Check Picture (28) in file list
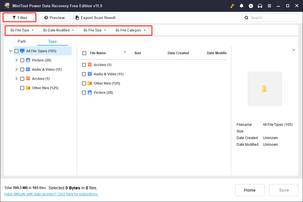 coord(84,93)
